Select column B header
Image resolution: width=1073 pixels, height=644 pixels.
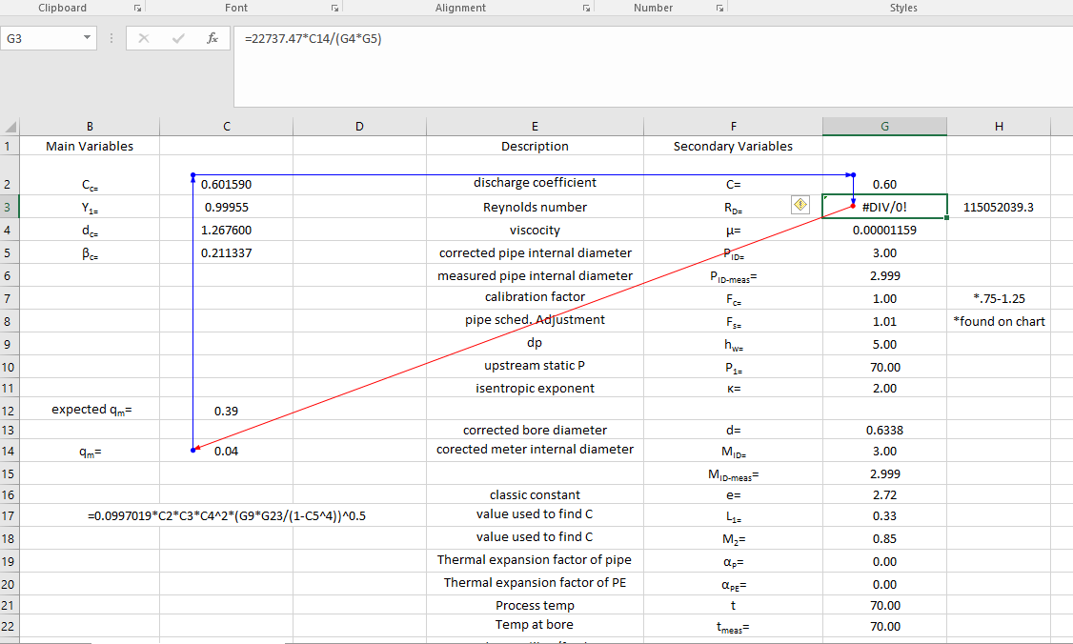click(90, 127)
